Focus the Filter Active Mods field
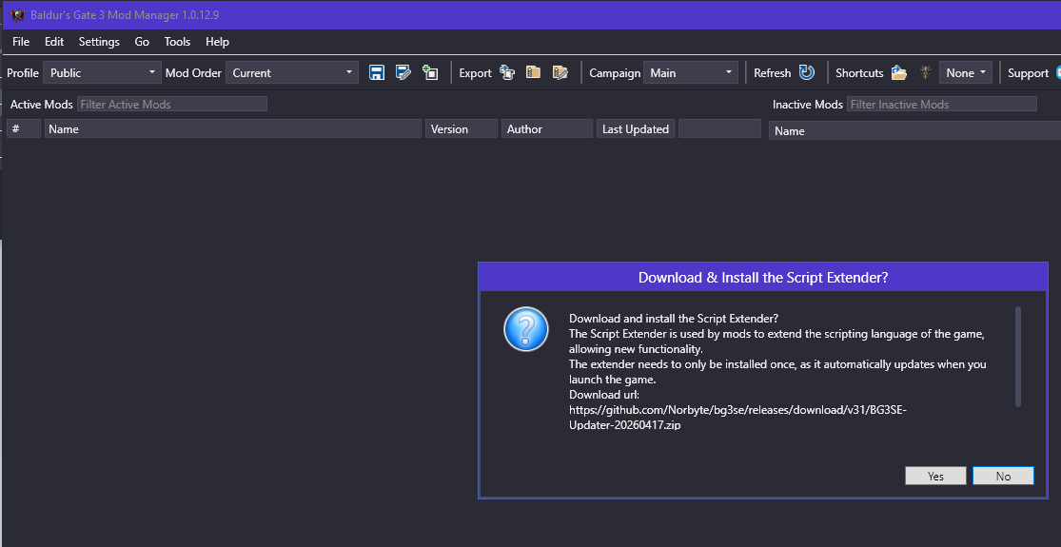 pyautogui.click(x=172, y=104)
